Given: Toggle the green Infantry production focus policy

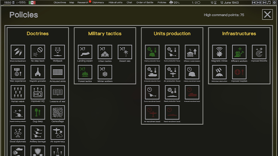Looking at the screenshot, I should pyautogui.click(x=152, y=52).
